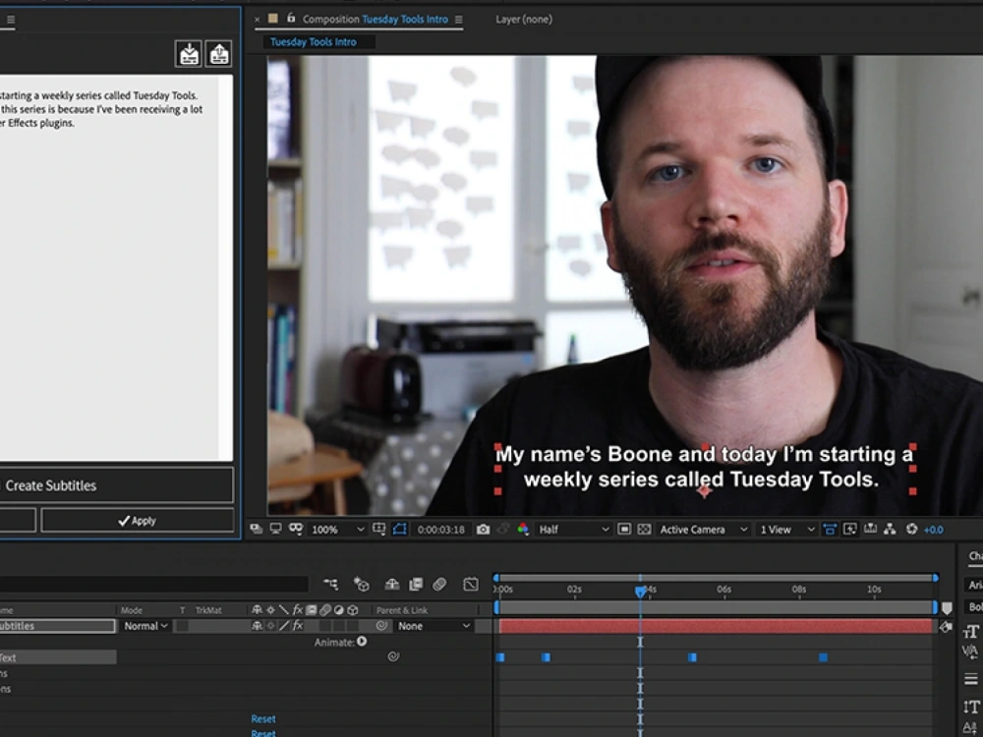Click the import subtitles file icon
This screenshot has height=737, width=983.
189,54
